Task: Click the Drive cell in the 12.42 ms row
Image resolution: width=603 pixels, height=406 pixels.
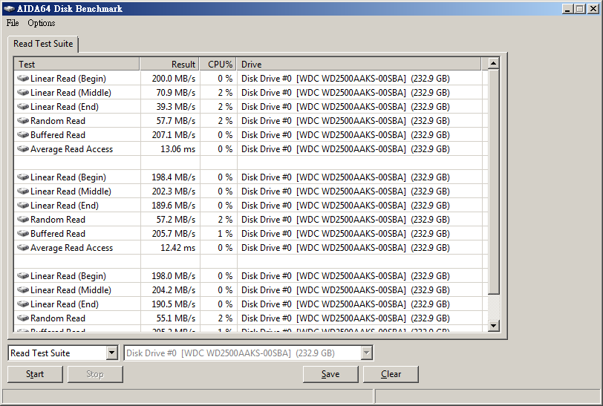Action: point(359,248)
